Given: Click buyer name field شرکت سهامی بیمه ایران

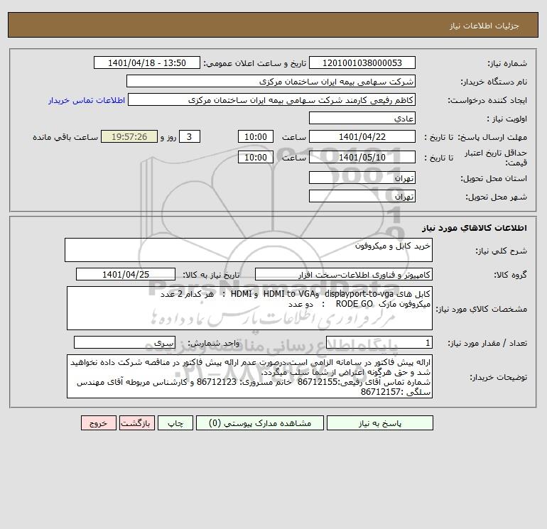Looking at the screenshot, I should [x=271, y=81].
